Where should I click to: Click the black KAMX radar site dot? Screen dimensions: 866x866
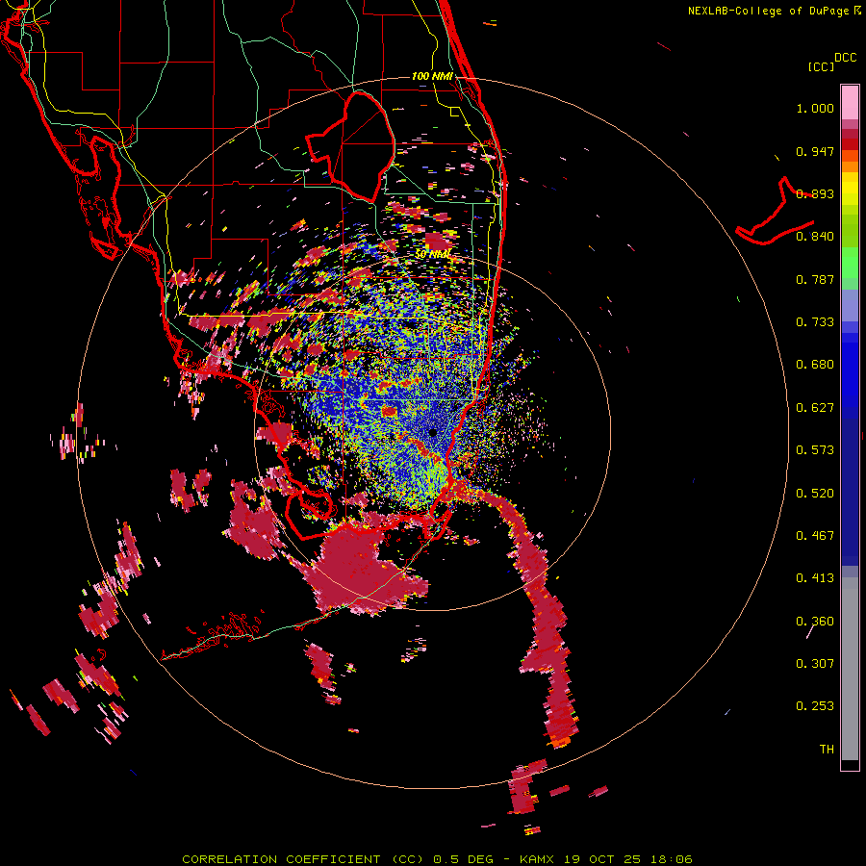click(x=433, y=432)
